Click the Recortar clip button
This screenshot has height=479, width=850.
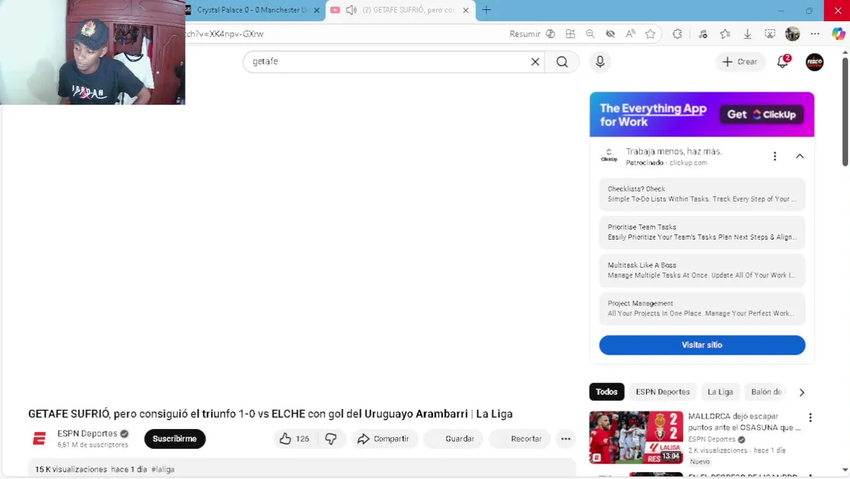tap(520, 438)
